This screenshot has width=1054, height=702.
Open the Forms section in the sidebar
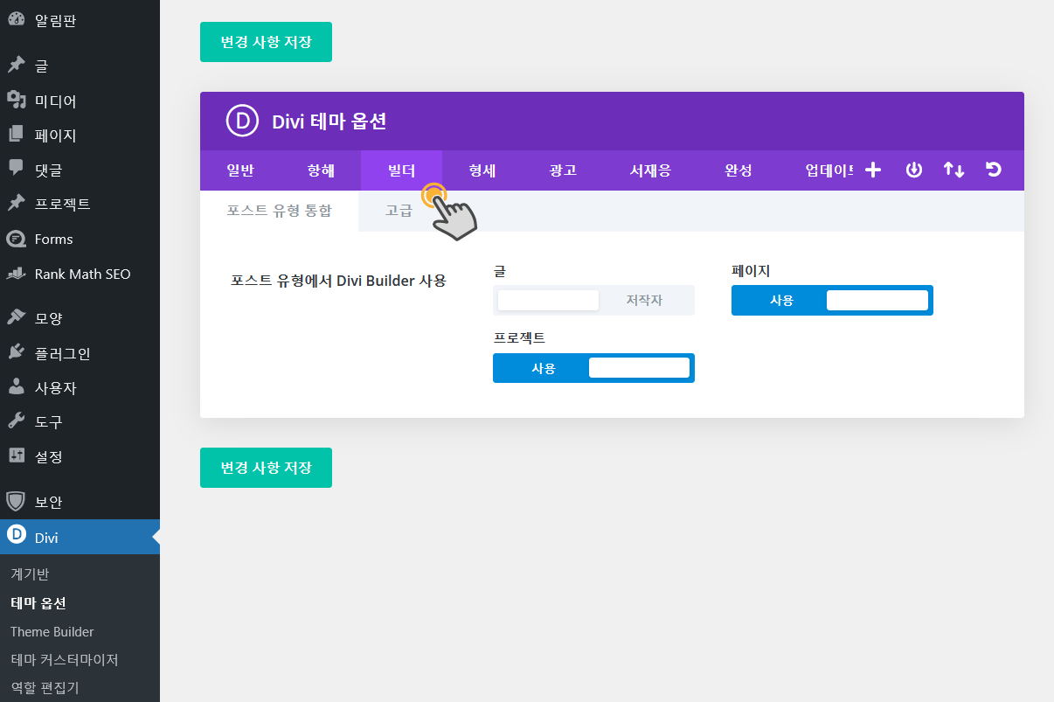[54, 239]
